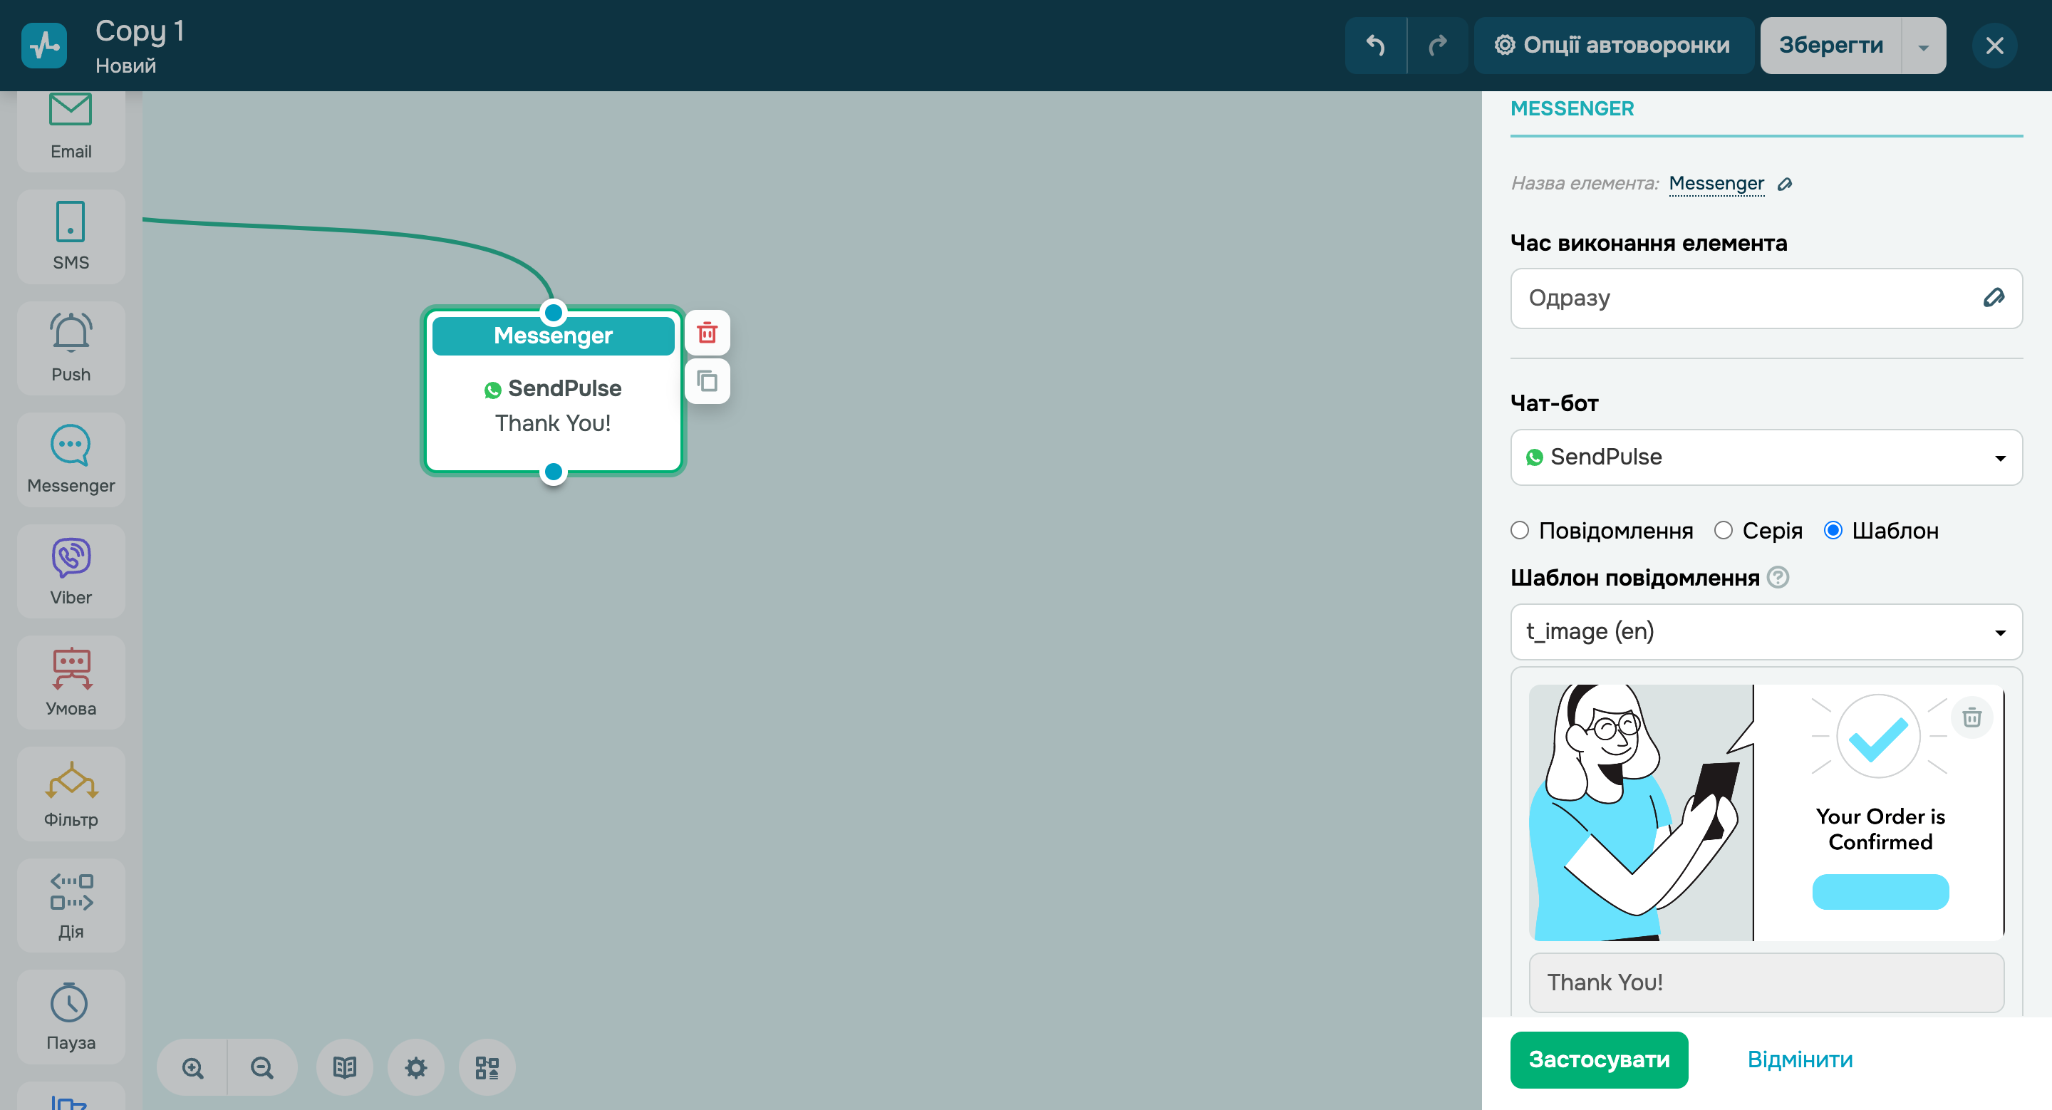Zoom in on the canvas
Screen dimensions: 2052x1110
193,1067
